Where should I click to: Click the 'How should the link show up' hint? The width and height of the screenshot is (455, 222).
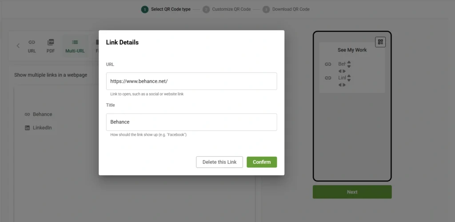[x=148, y=135]
